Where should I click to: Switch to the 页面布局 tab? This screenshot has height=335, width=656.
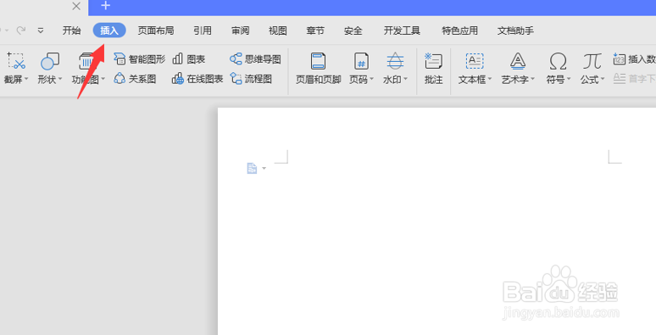pyautogui.click(x=156, y=31)
